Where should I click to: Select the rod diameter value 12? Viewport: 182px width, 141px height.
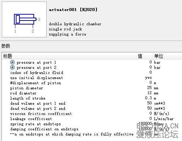tap(149, 93)
